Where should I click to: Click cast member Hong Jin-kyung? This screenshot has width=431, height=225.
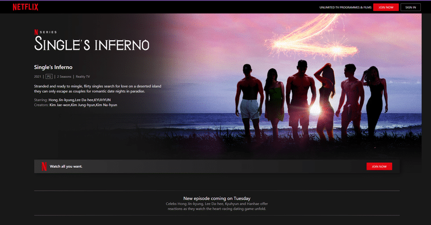(61, 100)
